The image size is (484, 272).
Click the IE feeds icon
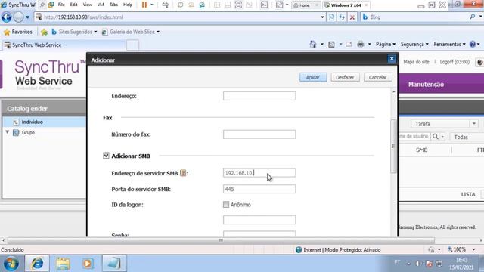click(331, 45)
